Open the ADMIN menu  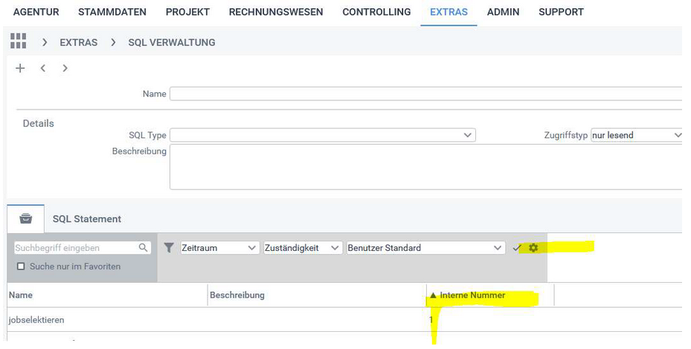click(x=504, y=12)
